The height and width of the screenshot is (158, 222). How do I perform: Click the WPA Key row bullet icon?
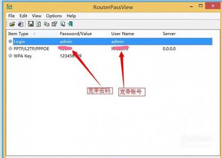10,56
